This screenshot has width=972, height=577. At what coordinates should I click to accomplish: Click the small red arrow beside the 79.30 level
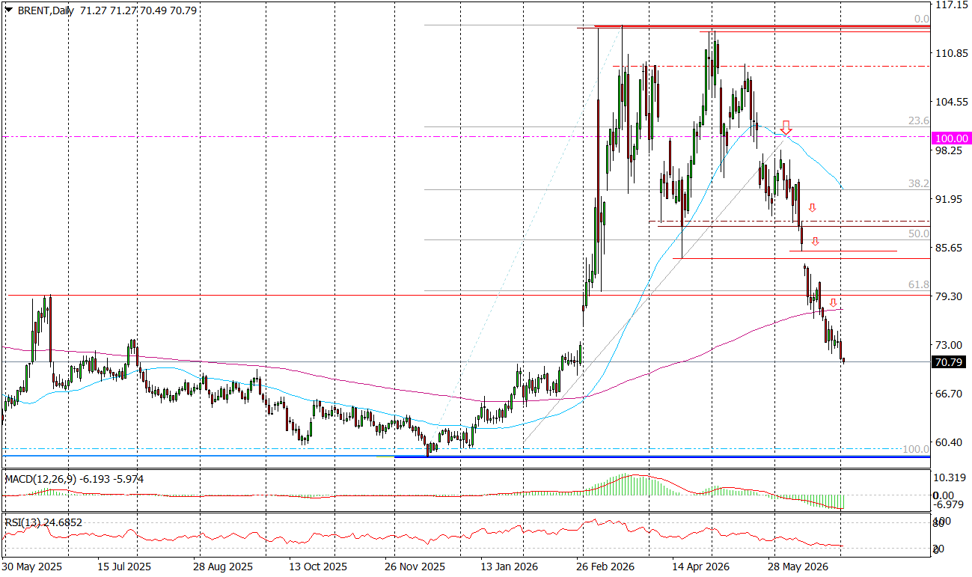point(833,302)
